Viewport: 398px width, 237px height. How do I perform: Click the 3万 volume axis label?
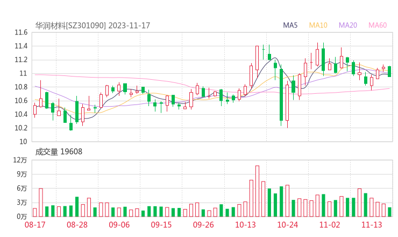tap(22, 203)
